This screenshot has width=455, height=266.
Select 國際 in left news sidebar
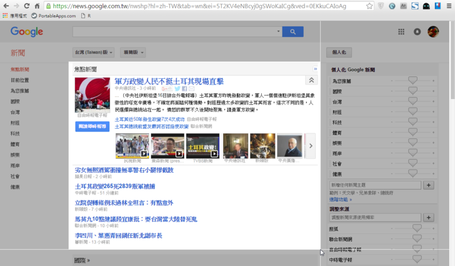pyautogui.click(x=15, y=101)
